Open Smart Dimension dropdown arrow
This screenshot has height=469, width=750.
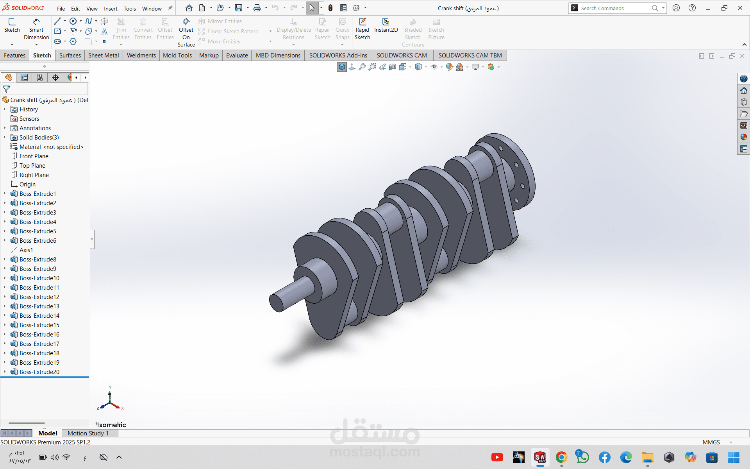point(36,45)
